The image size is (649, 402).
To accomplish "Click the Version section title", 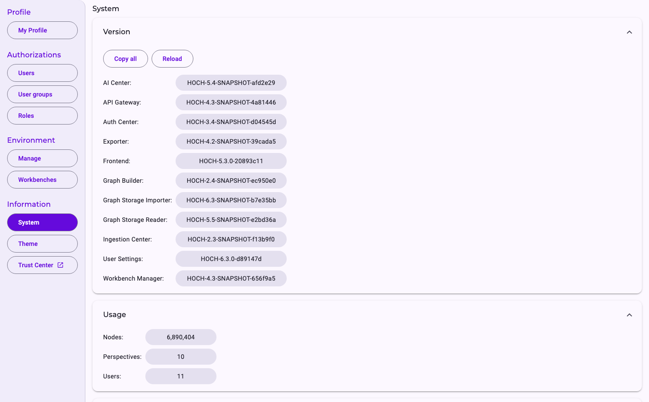I will coord(116,32).
